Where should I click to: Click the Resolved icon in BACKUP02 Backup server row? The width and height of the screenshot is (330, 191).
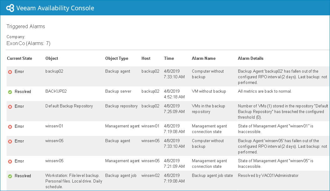10,92
